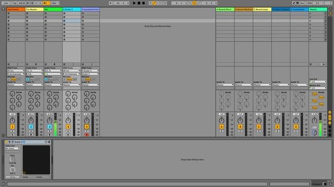
Task: Set Monitor to Auto on Instrument track
Action: point(14,79)
